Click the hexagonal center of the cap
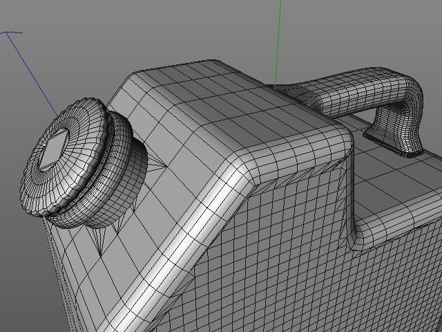 point(53,151)
